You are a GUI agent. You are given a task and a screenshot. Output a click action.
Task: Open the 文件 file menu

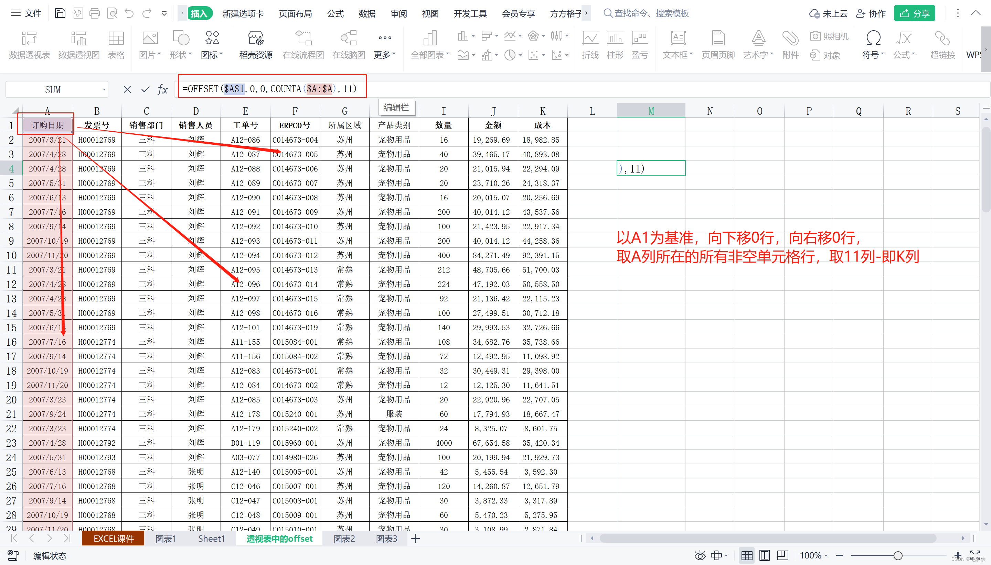point(26,14)
